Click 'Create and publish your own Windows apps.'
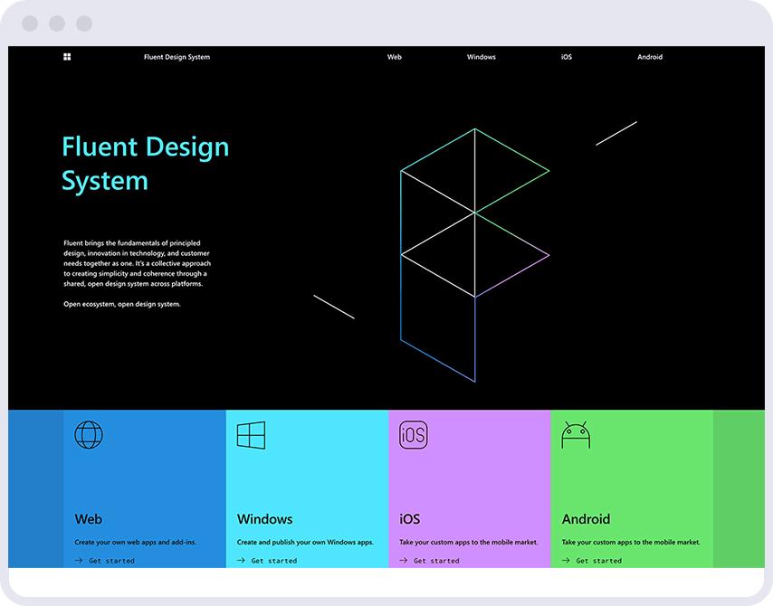 click(305, 542)
